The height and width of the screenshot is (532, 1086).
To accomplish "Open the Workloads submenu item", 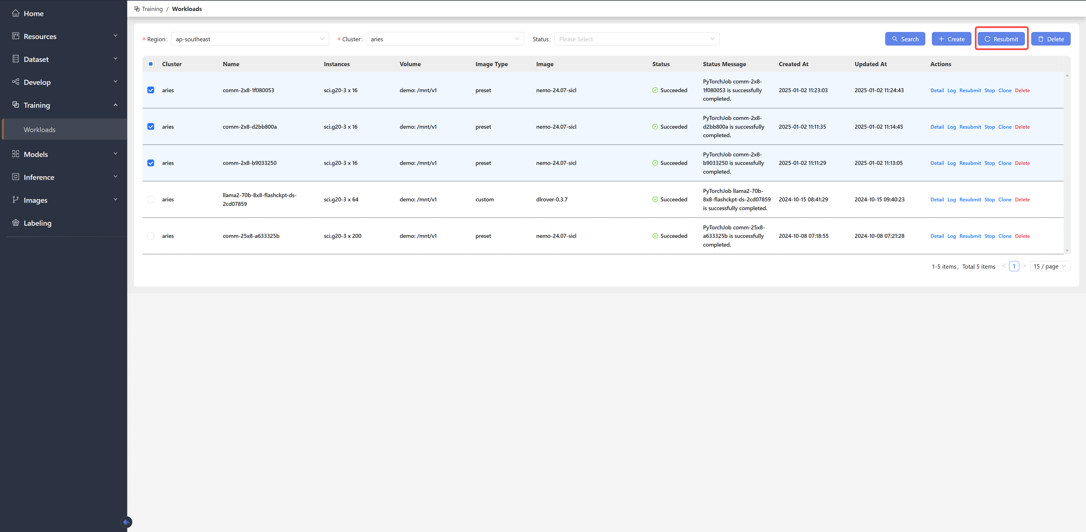I will click(x=64, y=130).
